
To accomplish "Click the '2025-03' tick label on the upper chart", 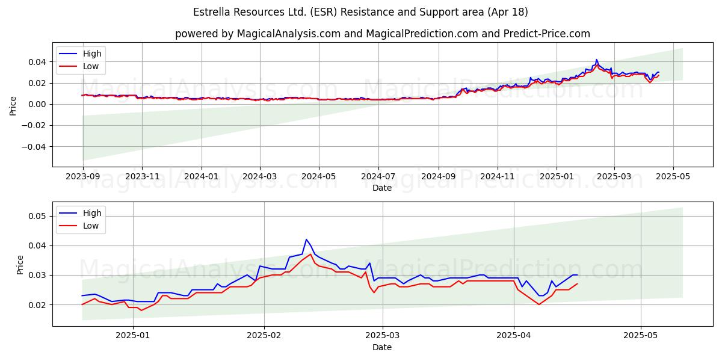I will pos(614,176).
